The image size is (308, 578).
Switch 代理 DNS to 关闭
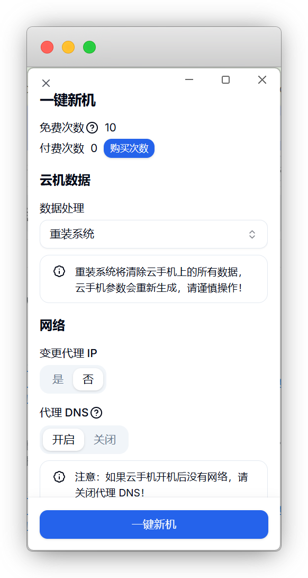coord(105,440)
